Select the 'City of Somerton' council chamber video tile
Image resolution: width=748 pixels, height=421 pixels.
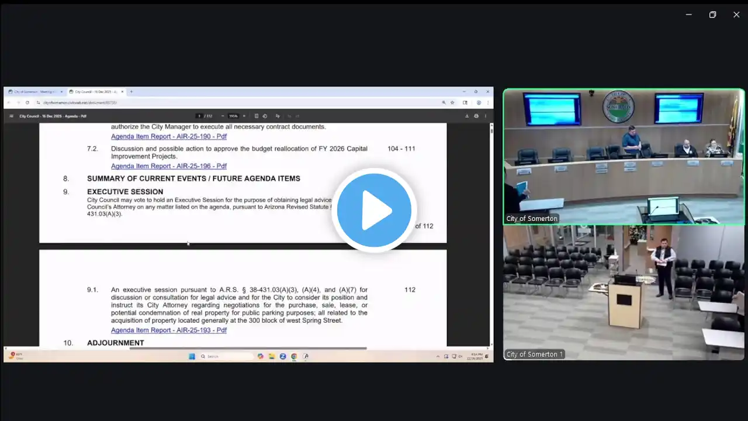coord(624,157)
